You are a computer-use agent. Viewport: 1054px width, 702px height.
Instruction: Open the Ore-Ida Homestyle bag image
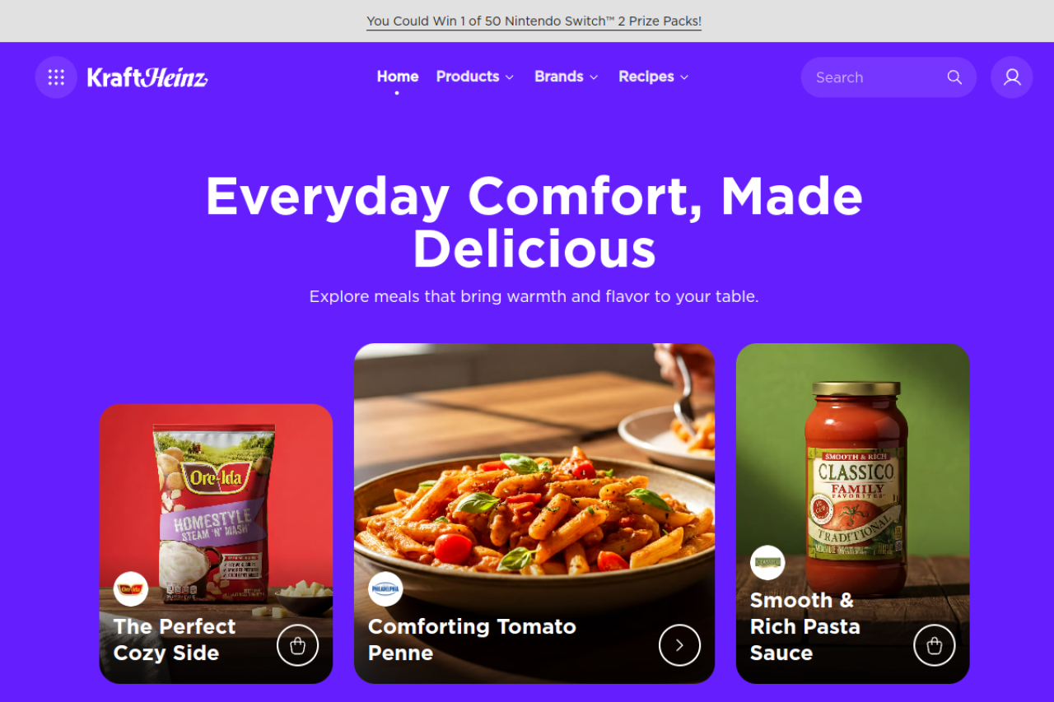click(x=214, y=512)
